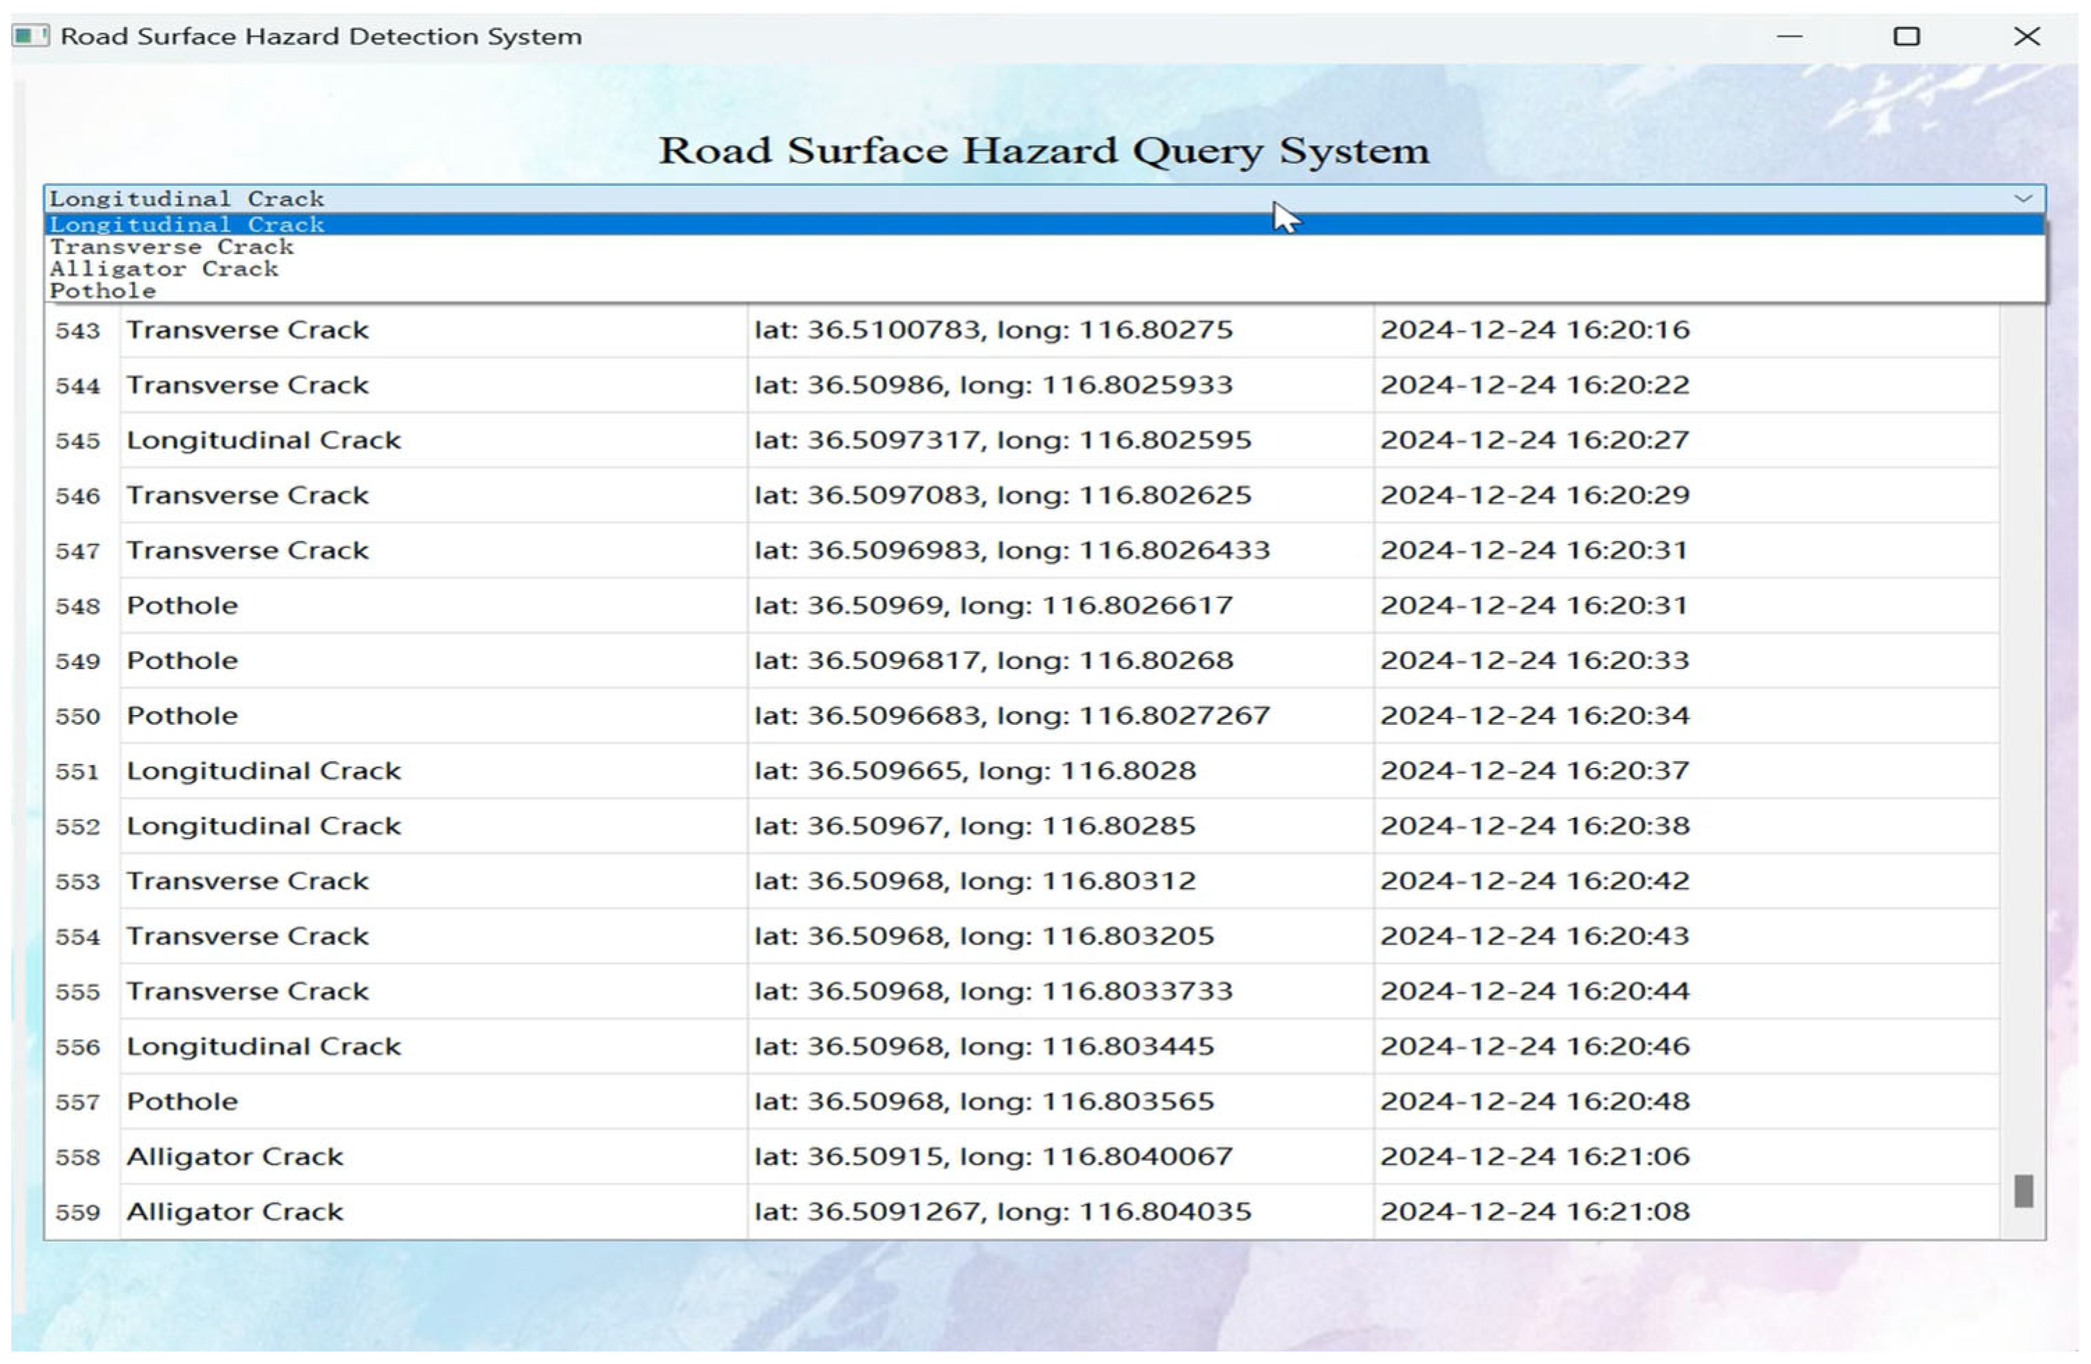2091x1364 pixels.
Task: Select Longitudinal Crack in the dropdown list
Action: [x=1045, y=225]
